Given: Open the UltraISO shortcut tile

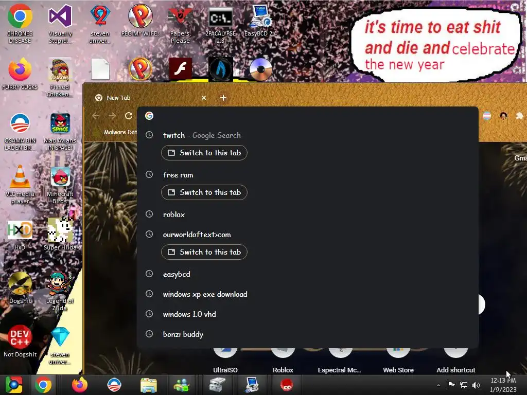Looking at the screenshot, I should point(225,361).
